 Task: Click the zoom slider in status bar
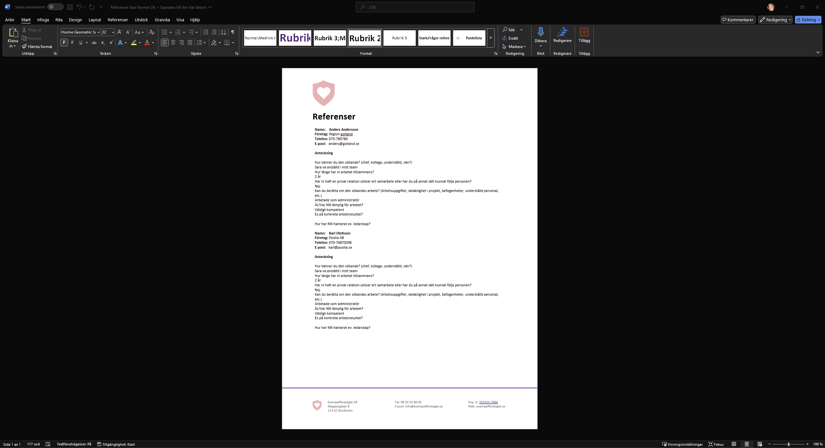788,444
